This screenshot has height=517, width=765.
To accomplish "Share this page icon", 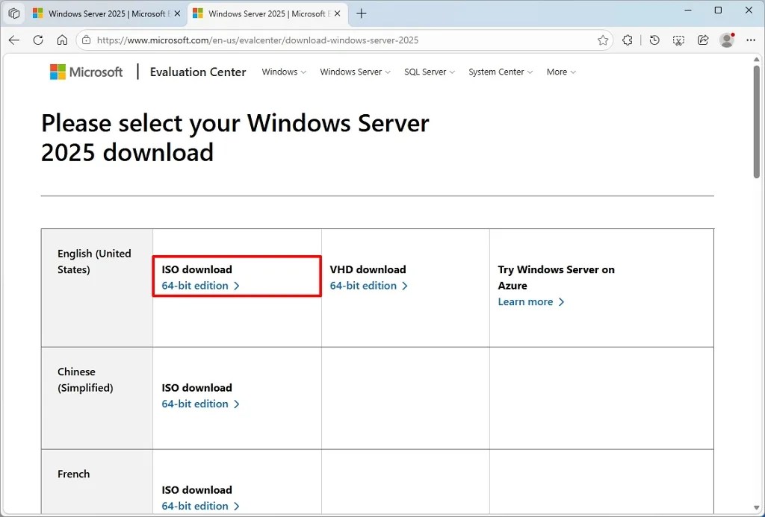I will [x=703, y=40].
